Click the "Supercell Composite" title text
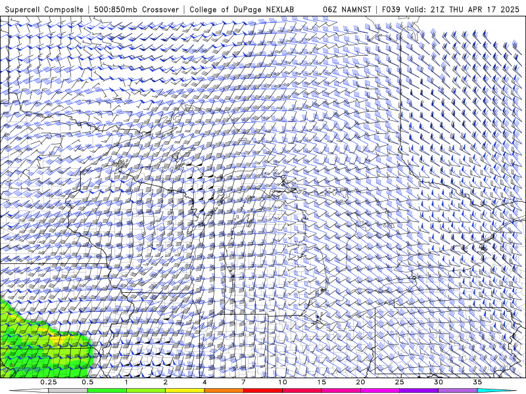Viewport: 526px width, 394px height. tap(44, 9)
